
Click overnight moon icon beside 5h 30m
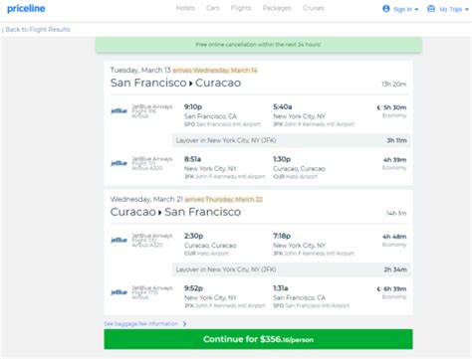379,107
